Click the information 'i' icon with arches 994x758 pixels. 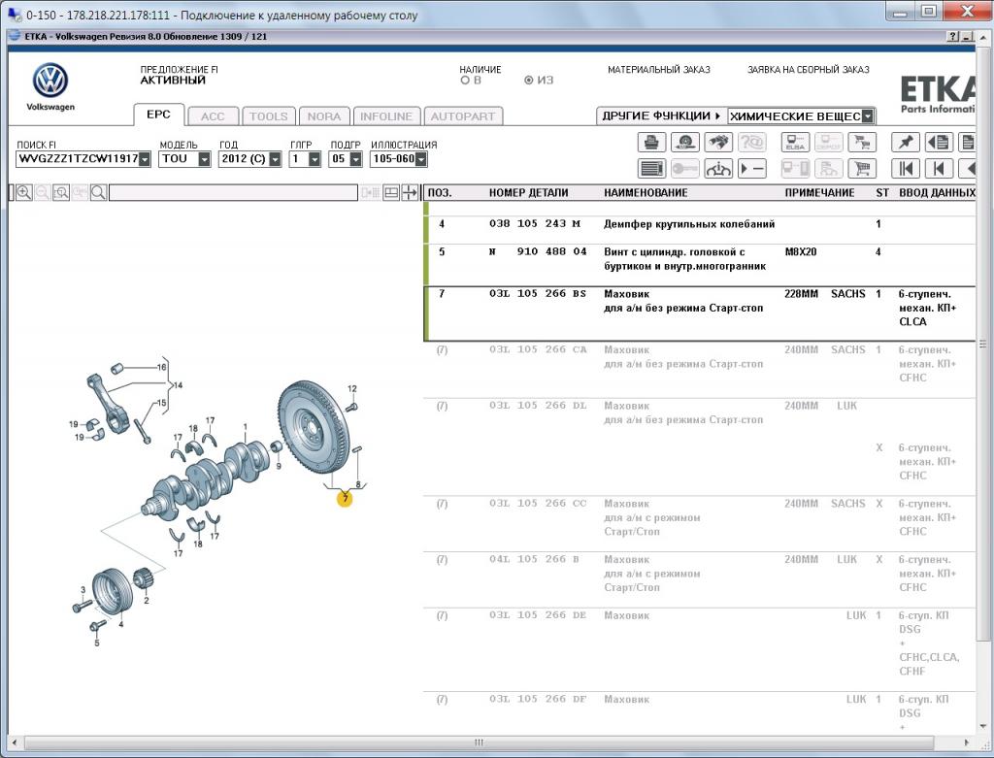pos(717,169)
